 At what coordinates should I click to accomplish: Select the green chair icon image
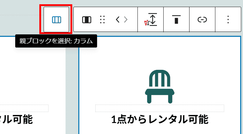click(160, 86)
